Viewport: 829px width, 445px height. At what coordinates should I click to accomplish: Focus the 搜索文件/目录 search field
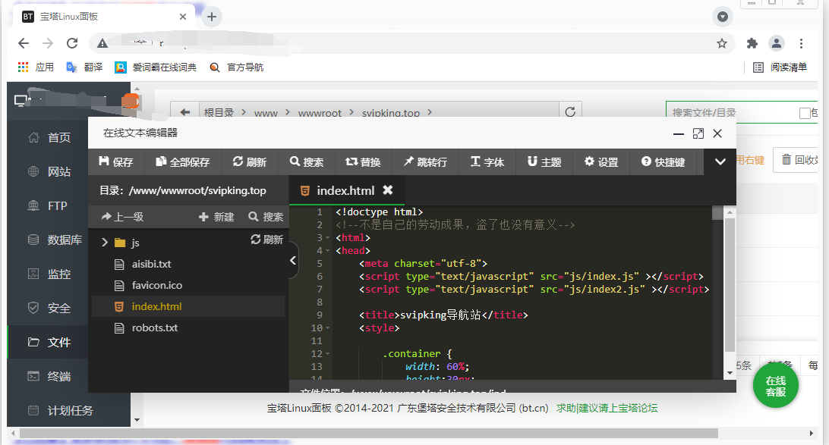pos(733,112)
